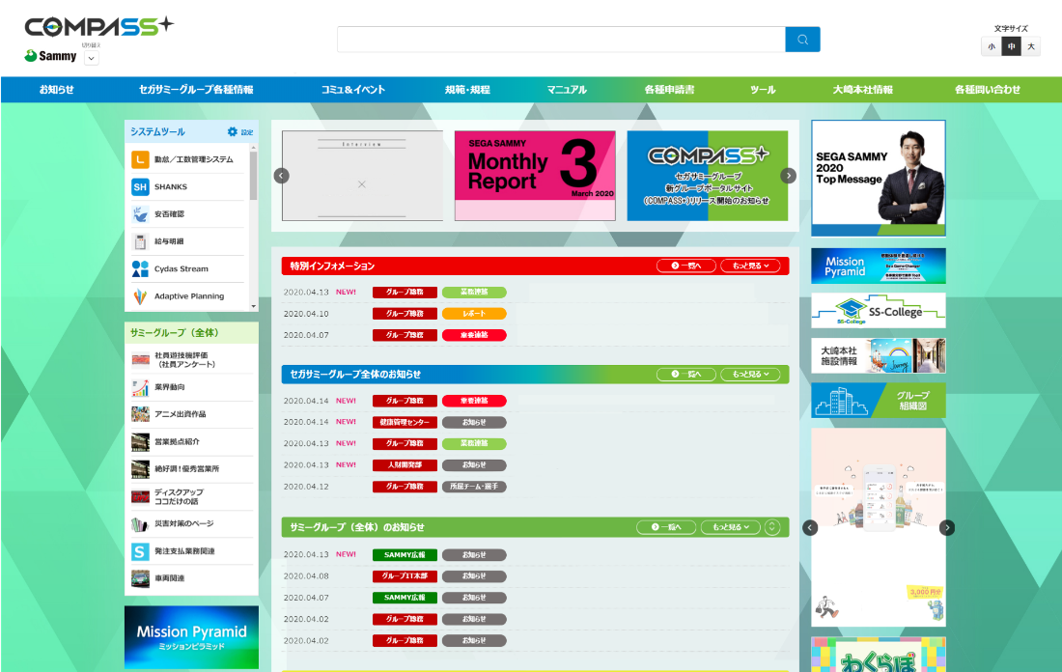Click the blue search magnifier button
Viewport: 1062px width, 672px height.
click(x=802, y=40)
